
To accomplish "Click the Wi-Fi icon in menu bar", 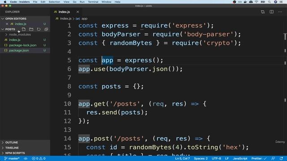I will (x=257, y=2).
